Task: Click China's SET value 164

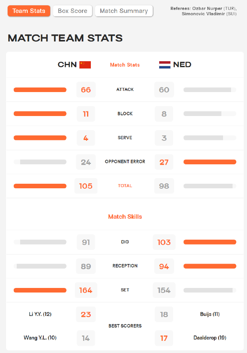Action: (86, 290)
